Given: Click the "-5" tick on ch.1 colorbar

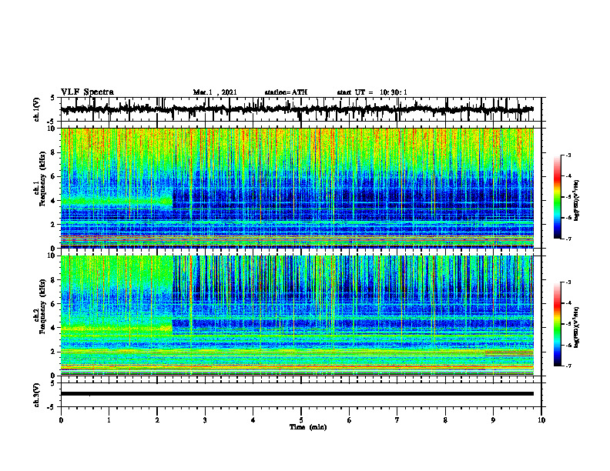Looking at the screenshot, I should point(568,197).
